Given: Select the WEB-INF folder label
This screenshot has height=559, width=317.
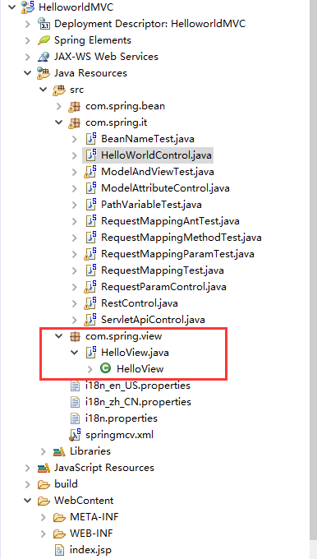Looking at the screenshot, I should point(91,533).
